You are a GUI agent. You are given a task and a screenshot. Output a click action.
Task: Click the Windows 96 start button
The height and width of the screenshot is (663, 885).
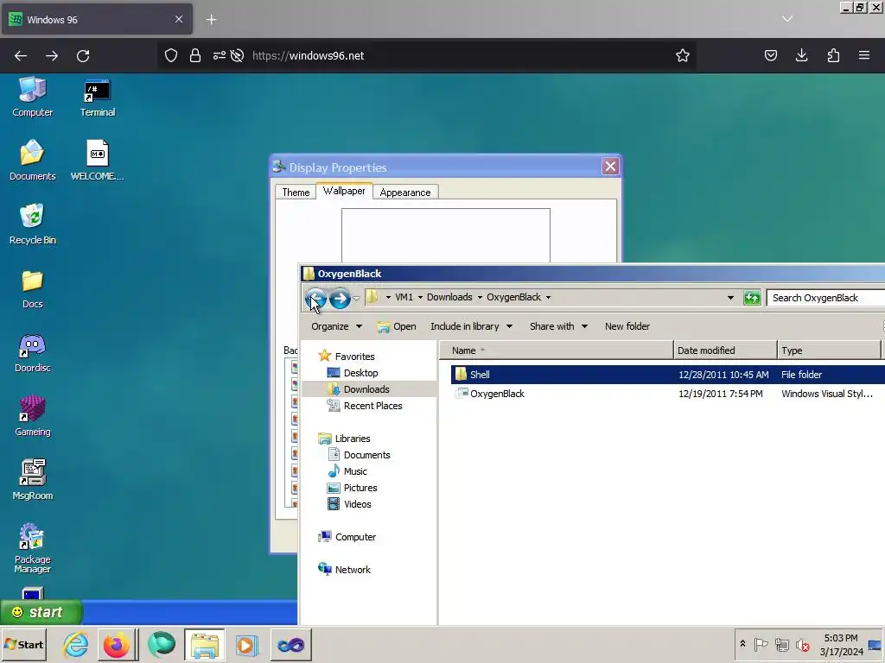pos(41,612)
